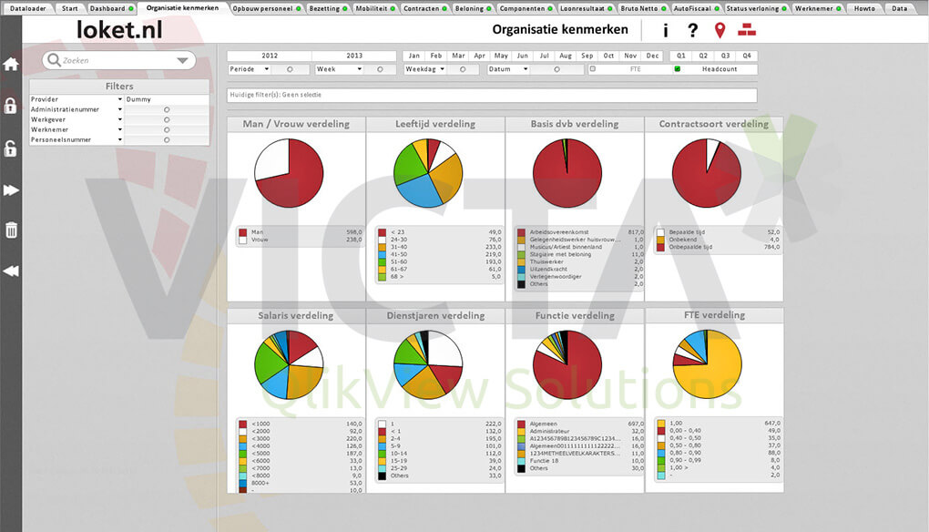Open the Contracten tab
The image size is (929, 532).
(424, 8)
